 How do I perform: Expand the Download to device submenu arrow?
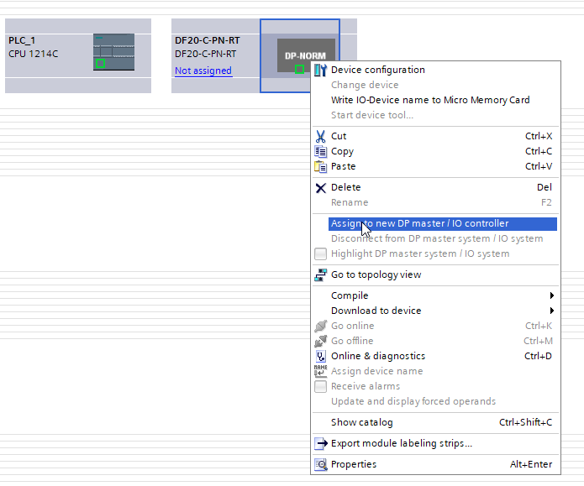(551, 311)
